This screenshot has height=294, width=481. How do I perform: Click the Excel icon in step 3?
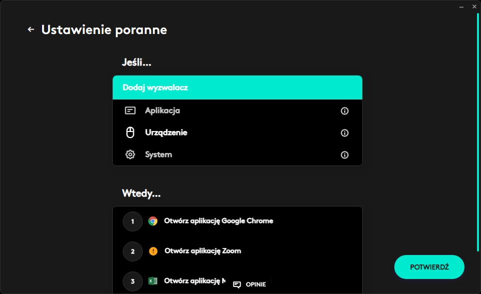point(153,281)
